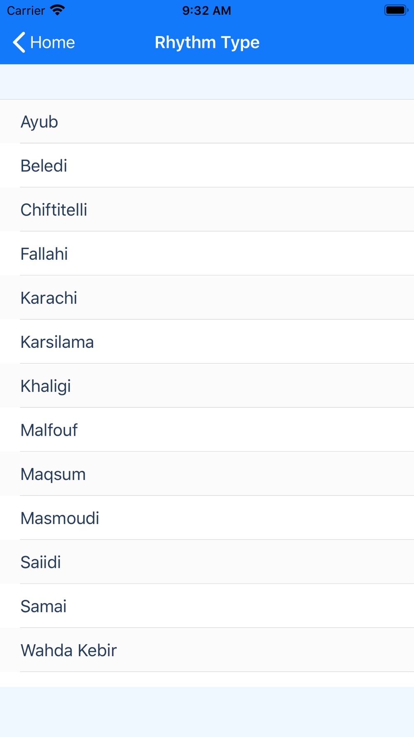Image resolution: width=414 pixels, height=737 pixels.
Task: Choose the Samai rhythm
Action: click(207, 606)
